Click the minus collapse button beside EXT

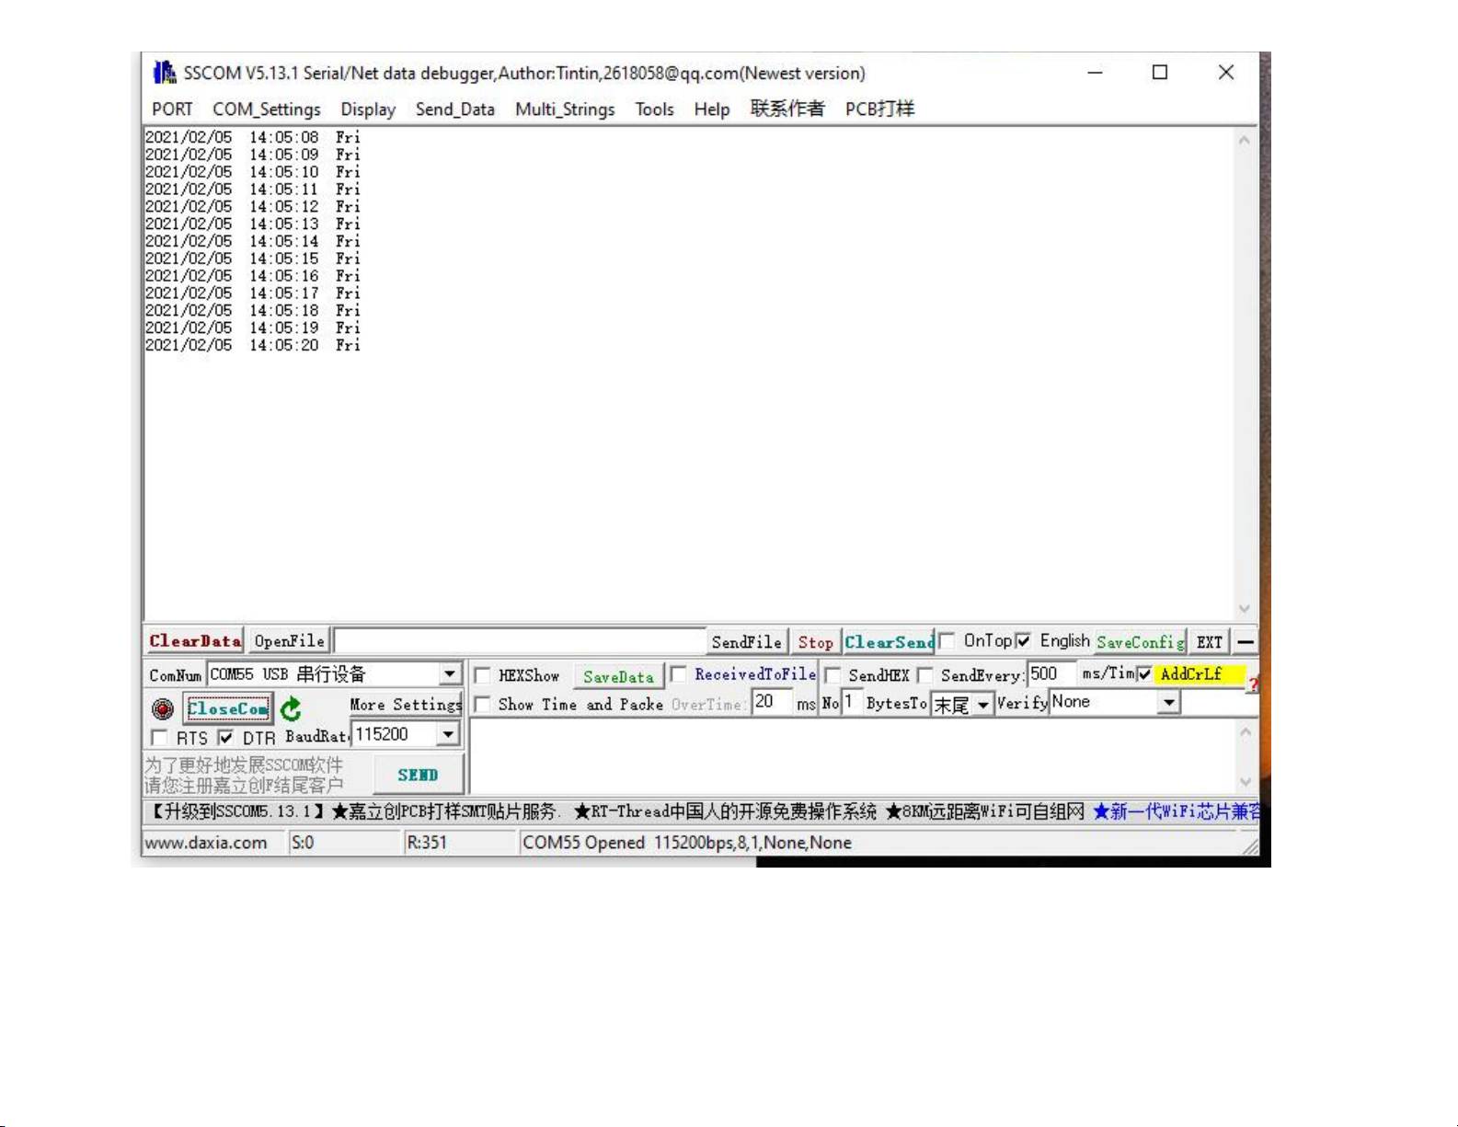(1246, 642)
